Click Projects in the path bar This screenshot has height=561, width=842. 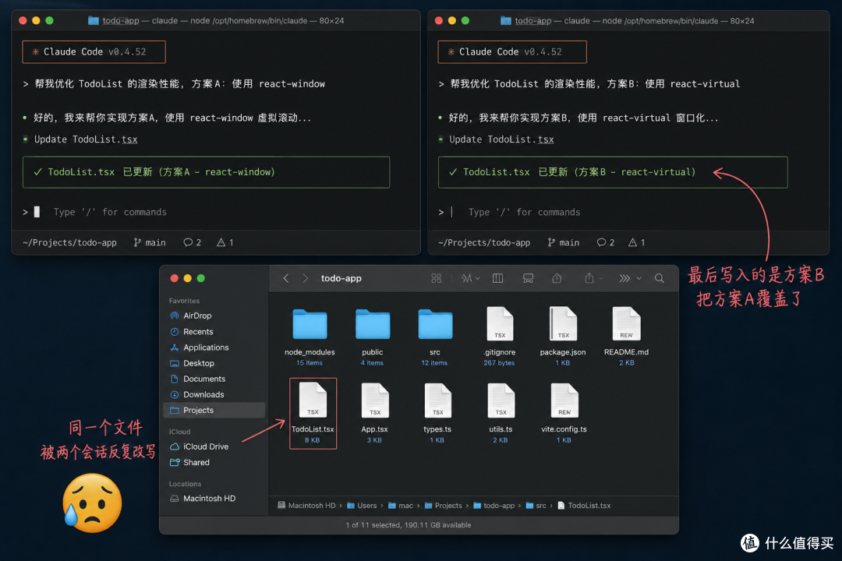tap(443, 505)
